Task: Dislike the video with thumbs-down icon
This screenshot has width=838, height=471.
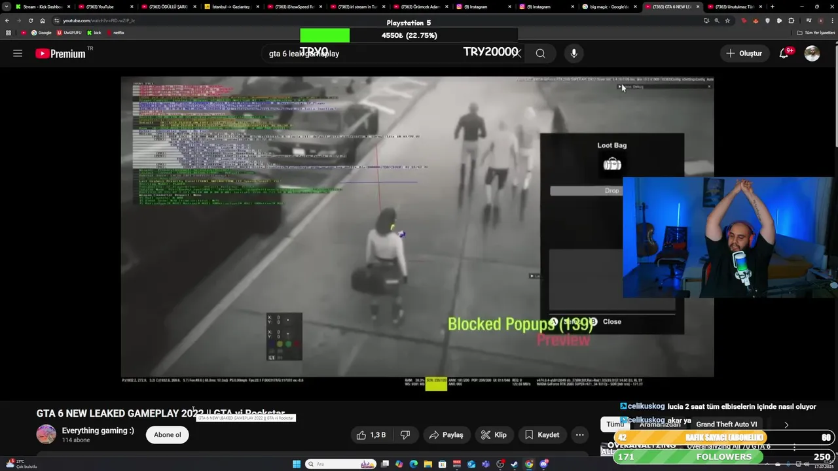Action: click(405, 435)
